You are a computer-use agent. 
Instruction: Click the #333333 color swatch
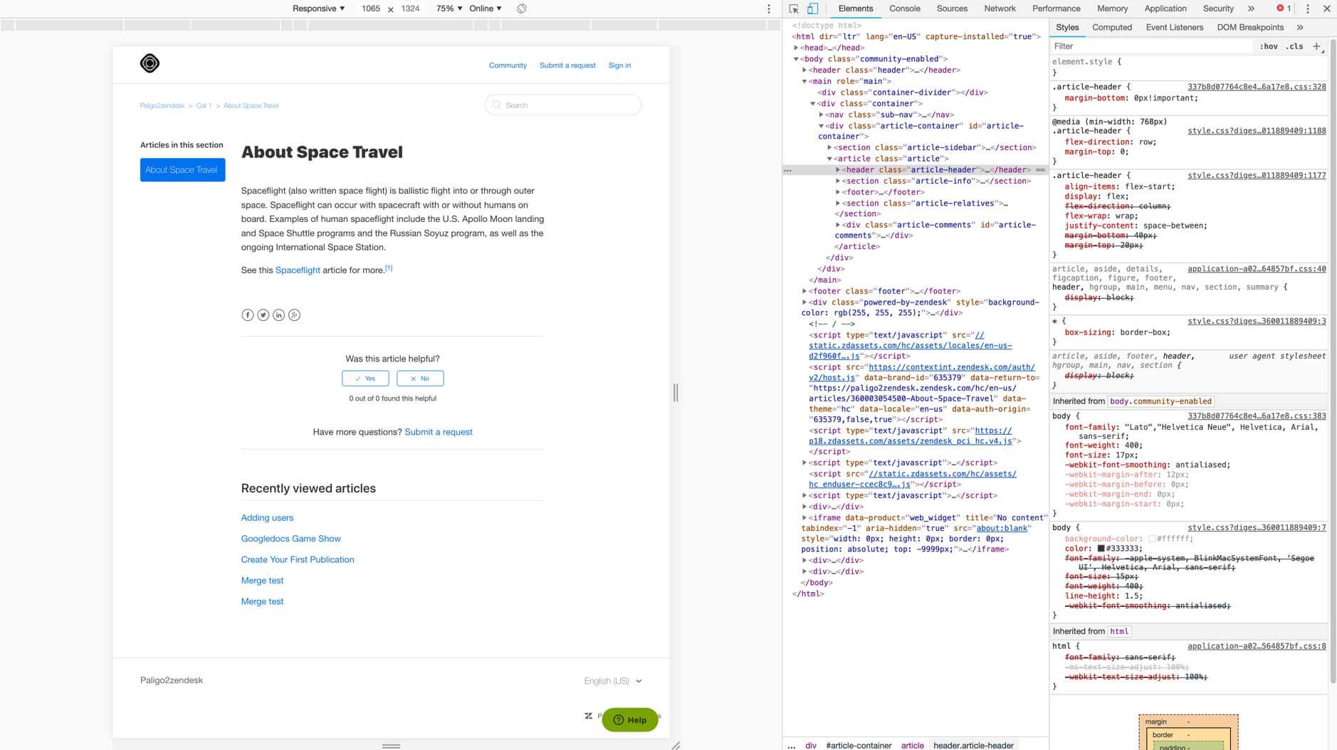tap(1101, 548)
